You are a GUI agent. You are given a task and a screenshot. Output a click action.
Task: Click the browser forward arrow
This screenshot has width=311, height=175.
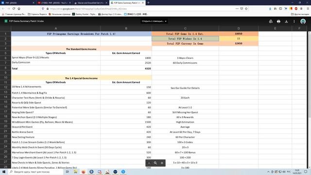pyautogui.click(x=8, y=9)
